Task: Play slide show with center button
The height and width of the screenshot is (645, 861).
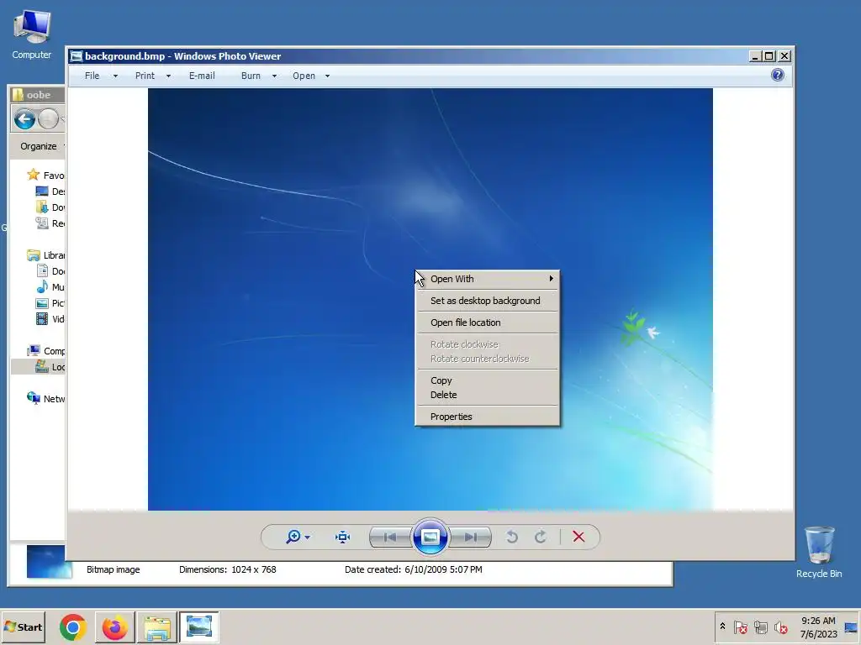Action: point(430,537)
